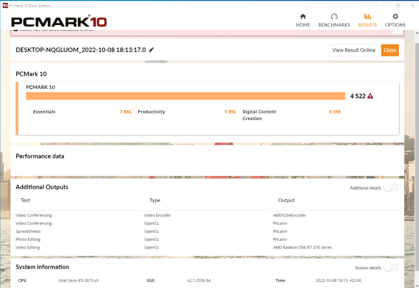Open the Options settings

tap(395, 20)
